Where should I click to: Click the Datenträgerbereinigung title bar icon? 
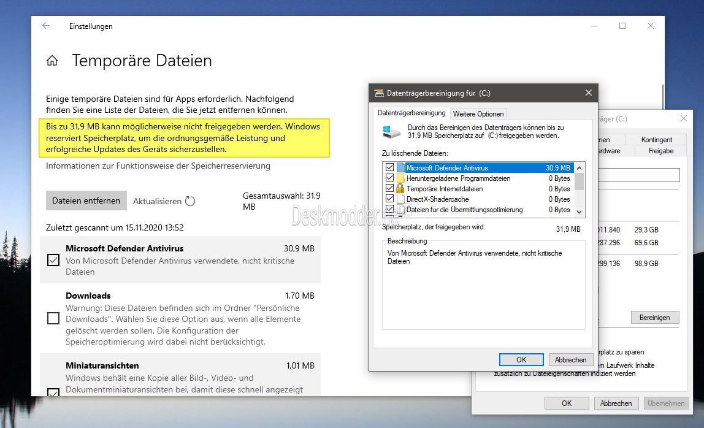coord(380,93)
